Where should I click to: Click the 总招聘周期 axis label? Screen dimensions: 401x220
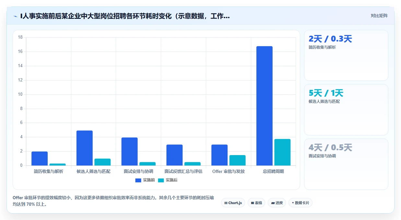point(273,171)
